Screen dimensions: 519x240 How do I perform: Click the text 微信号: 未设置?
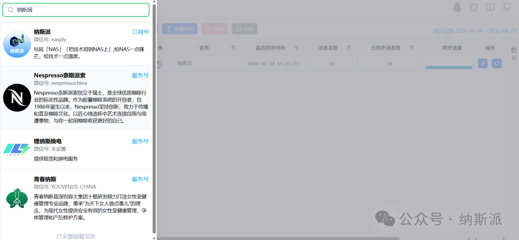[50, 149]
